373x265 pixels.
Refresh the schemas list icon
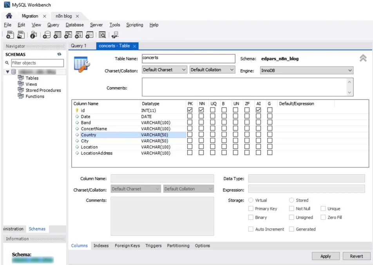click(x=59, y=54)
